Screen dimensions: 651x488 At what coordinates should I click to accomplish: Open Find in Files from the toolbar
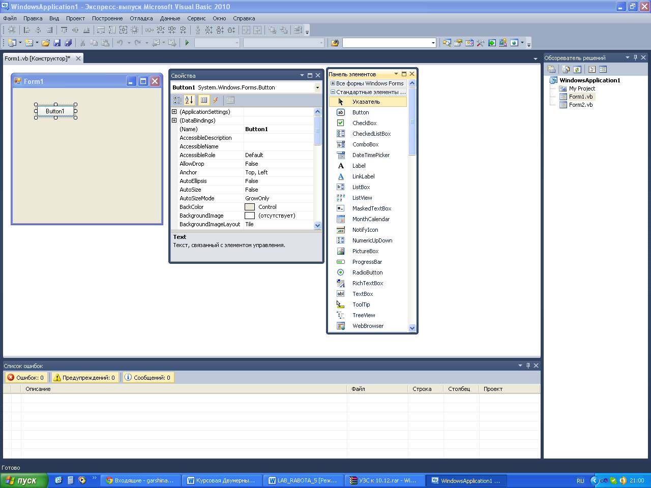coord(335,43)
